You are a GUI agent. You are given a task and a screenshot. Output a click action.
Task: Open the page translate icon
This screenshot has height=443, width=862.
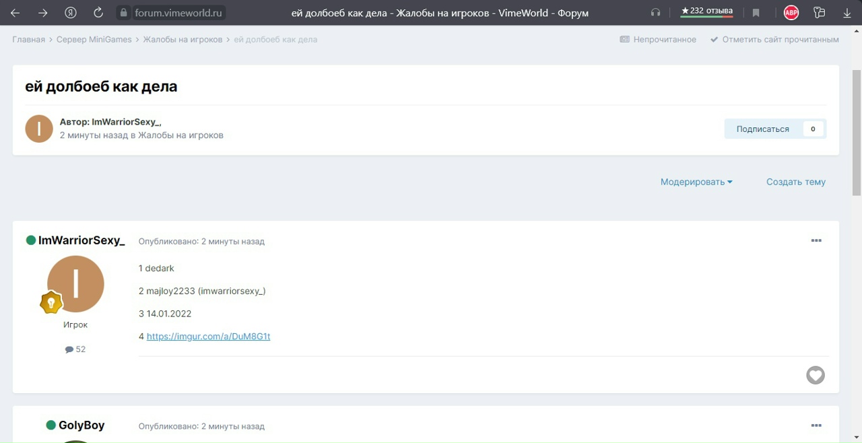pyautogui.click(x=819, y=13)
